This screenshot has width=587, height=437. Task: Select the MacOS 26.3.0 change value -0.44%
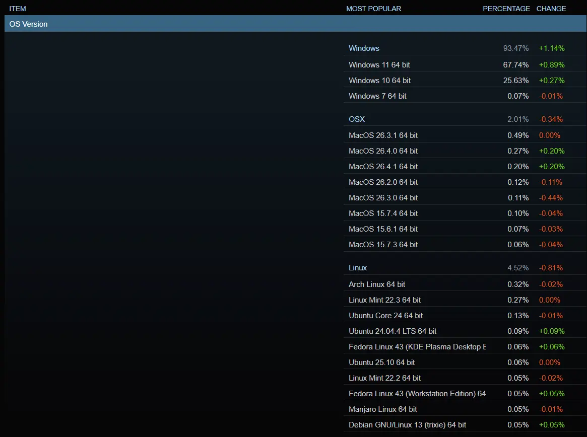point(551,197)
